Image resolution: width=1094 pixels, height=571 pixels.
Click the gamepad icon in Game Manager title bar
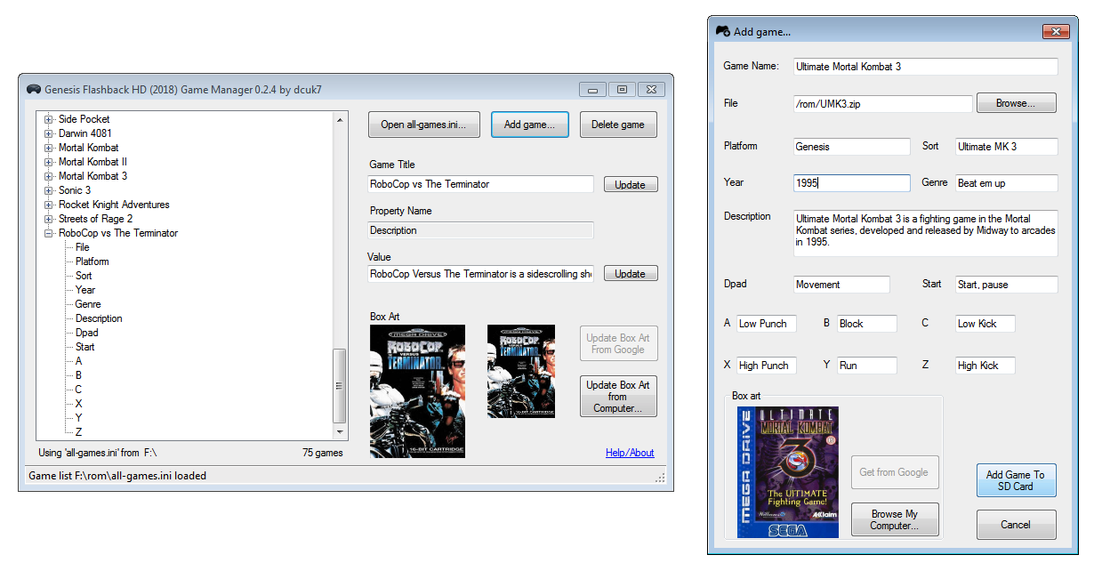click(33, 89)
